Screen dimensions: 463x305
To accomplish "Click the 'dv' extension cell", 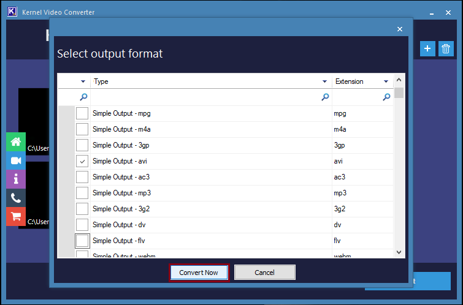I will tap(362, 225).
